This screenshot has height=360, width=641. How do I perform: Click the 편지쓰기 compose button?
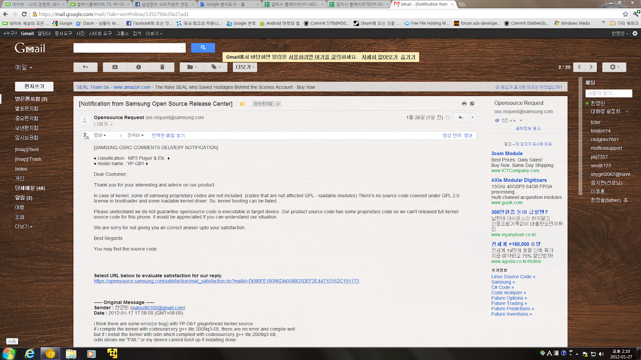pyautogui.click(x=34, y=86)
